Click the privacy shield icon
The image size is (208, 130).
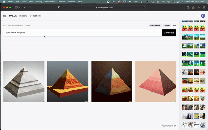click(59, 7)
